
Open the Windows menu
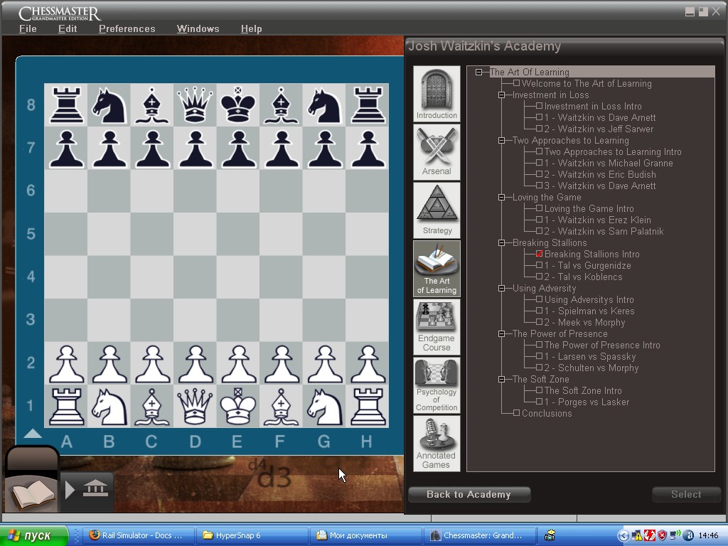click(x=198, y=28)
